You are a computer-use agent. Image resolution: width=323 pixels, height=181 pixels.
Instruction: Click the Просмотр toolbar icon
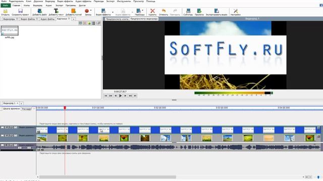[x=199, y=11]
